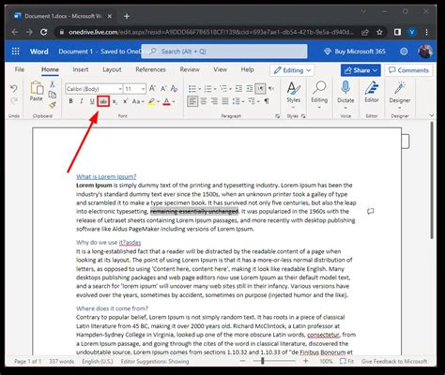This screenshot has height=375, width=445.
Task: Click the blue Share button
Action: coord(361,70)
